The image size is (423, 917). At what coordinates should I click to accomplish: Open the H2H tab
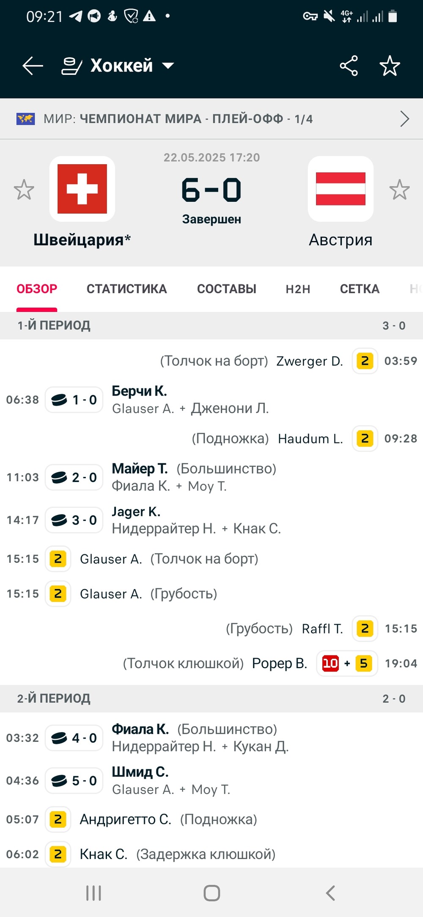click(298, 289)
